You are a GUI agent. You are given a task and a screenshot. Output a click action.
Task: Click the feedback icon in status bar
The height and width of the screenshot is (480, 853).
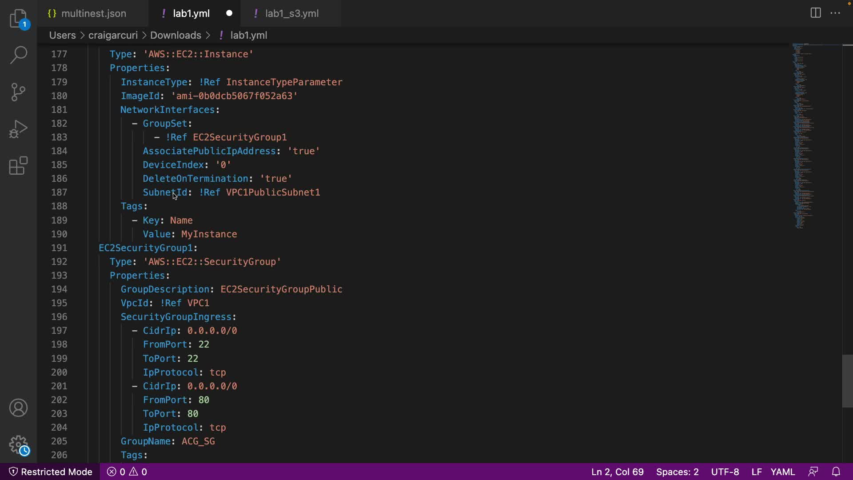click(813, 472)
